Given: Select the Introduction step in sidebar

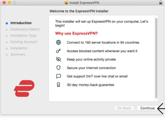Looking at the screenshot, I should click(21, 23).
